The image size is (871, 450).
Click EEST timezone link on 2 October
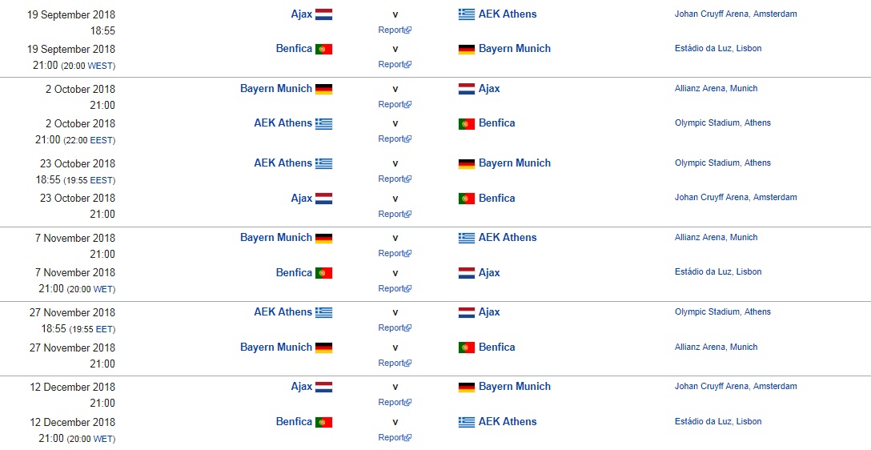(x=101, y=140)
